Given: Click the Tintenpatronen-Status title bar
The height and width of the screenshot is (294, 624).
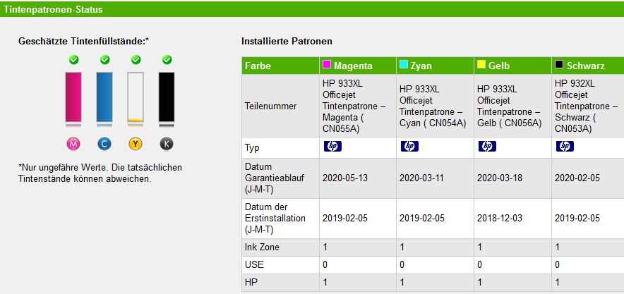Looking at the screenshot, I should [x=312, y=9].
